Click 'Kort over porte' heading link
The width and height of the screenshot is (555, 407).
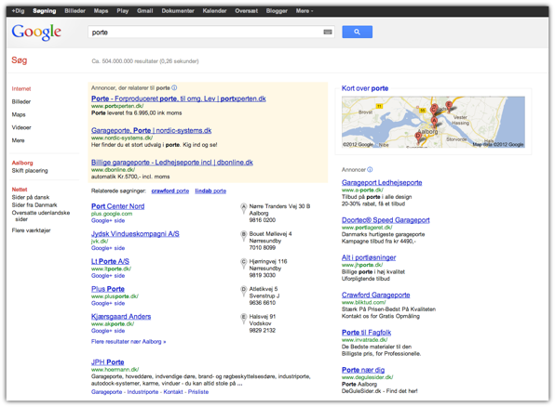pos(365,88)
